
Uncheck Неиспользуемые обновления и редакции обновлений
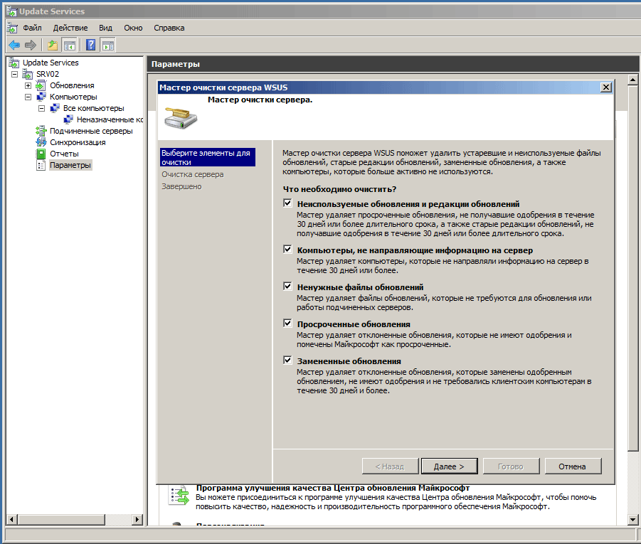[x=287, y=204]
